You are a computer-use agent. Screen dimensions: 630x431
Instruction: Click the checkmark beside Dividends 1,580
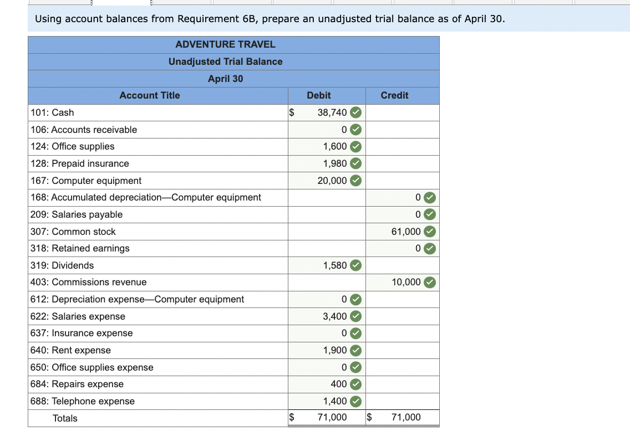pos(355,265)
